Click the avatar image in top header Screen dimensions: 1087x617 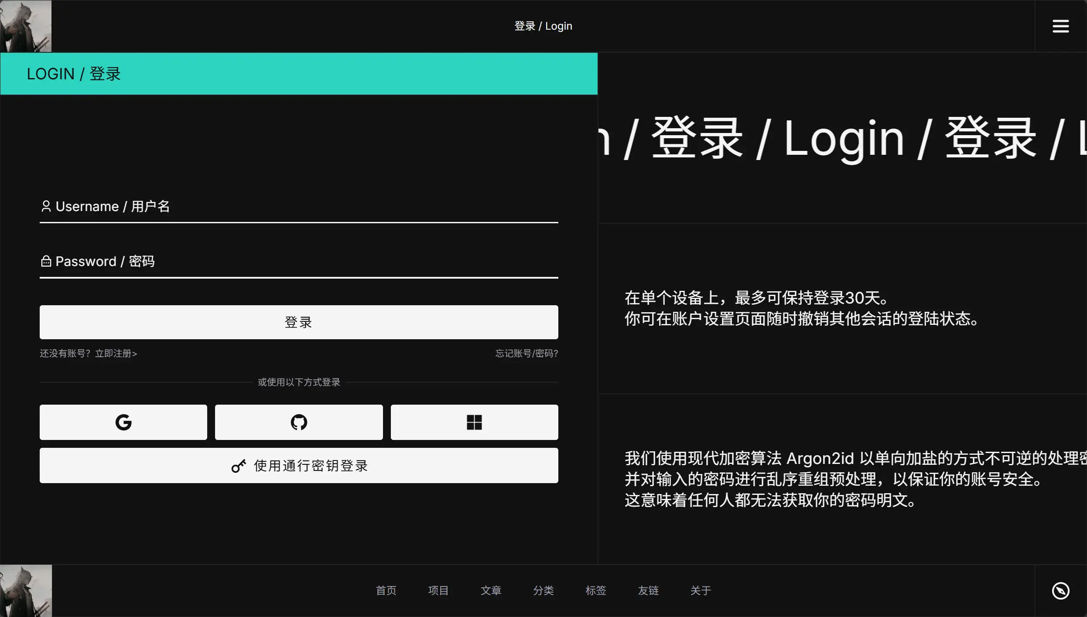tap(26, 26)
